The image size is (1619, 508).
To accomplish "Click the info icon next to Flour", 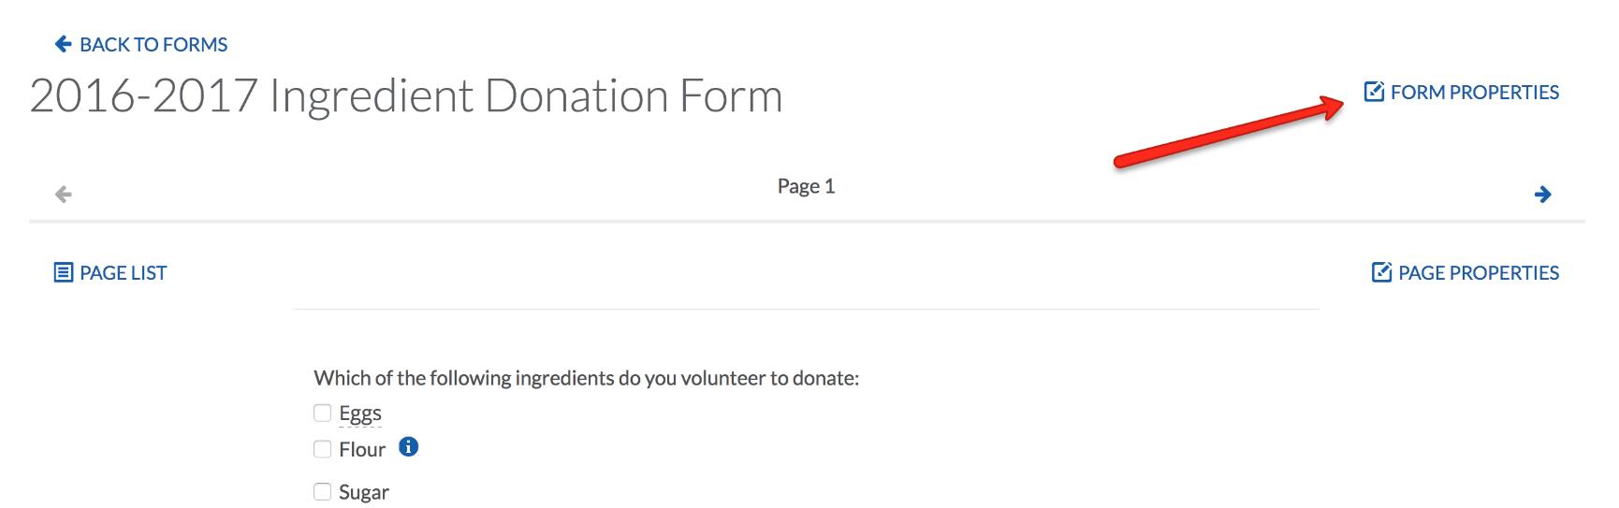I will (x=409, y=447).
